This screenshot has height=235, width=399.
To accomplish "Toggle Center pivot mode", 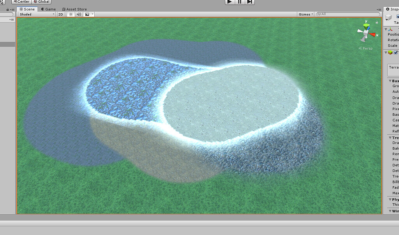I will (22, 2).
